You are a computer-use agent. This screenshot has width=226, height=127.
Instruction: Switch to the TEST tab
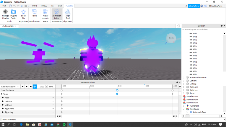(52, 6)
